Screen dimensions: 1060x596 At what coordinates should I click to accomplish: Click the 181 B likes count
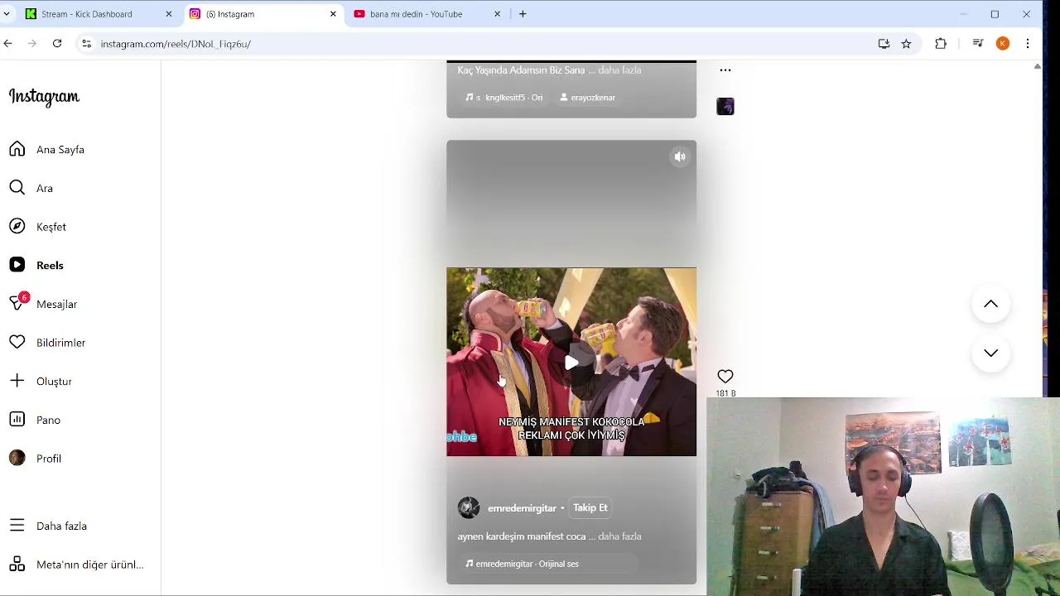pyautogui.click(x=725, y=393)
